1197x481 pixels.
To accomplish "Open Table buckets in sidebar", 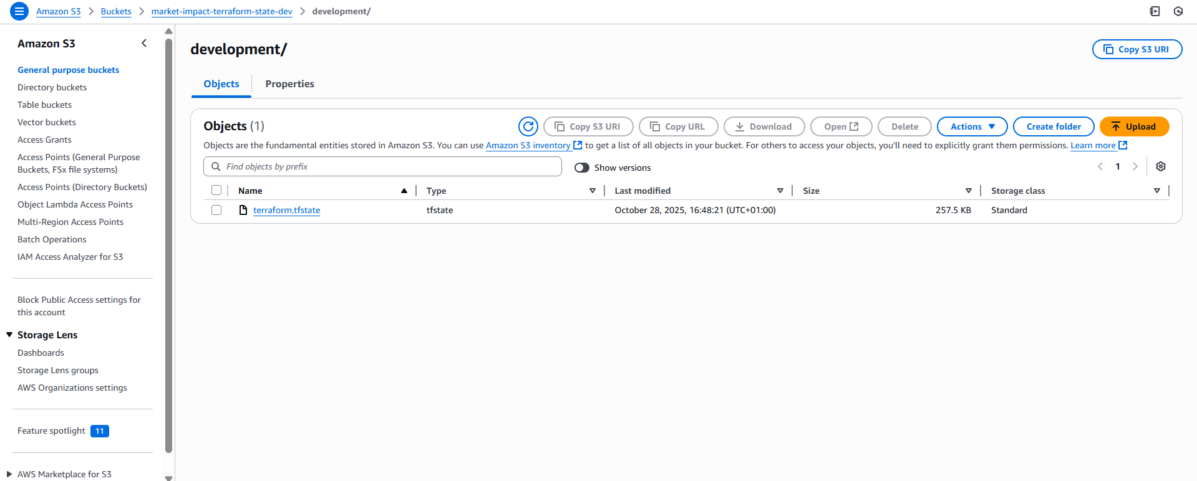I will click(44, 105).
